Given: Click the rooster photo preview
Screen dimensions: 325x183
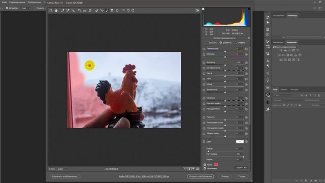Looking at the screenshot, I should click(x=124, y=90).
